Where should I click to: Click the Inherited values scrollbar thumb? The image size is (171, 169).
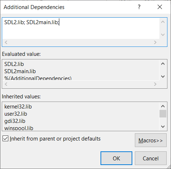(163, 114)
